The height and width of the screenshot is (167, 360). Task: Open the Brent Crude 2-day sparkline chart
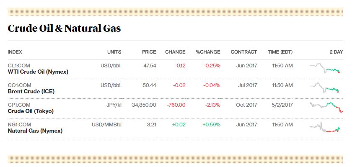point(324,88)
